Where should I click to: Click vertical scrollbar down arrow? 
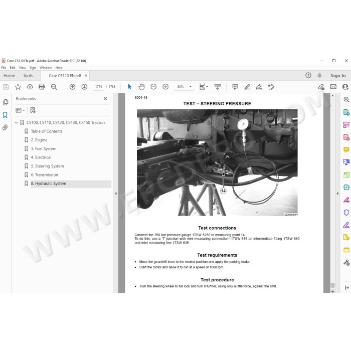pos(332,291)
